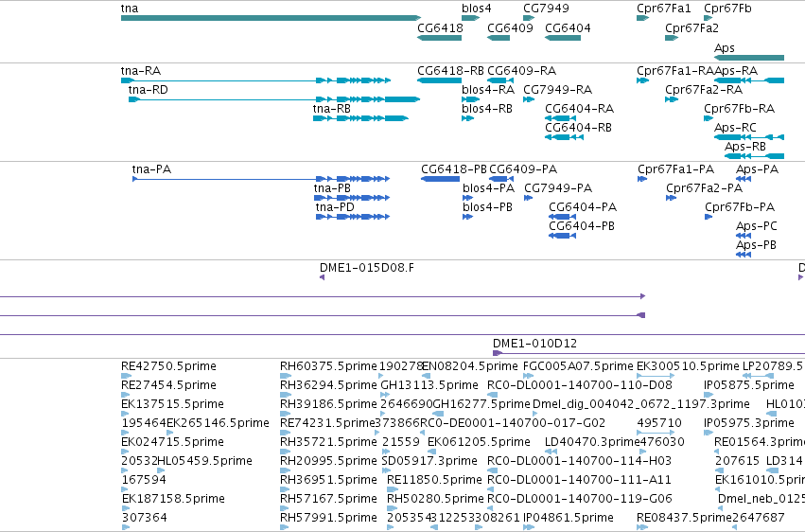
Task: Select the Cpr67Fb-RA transcript label
Action: [740, 109]
